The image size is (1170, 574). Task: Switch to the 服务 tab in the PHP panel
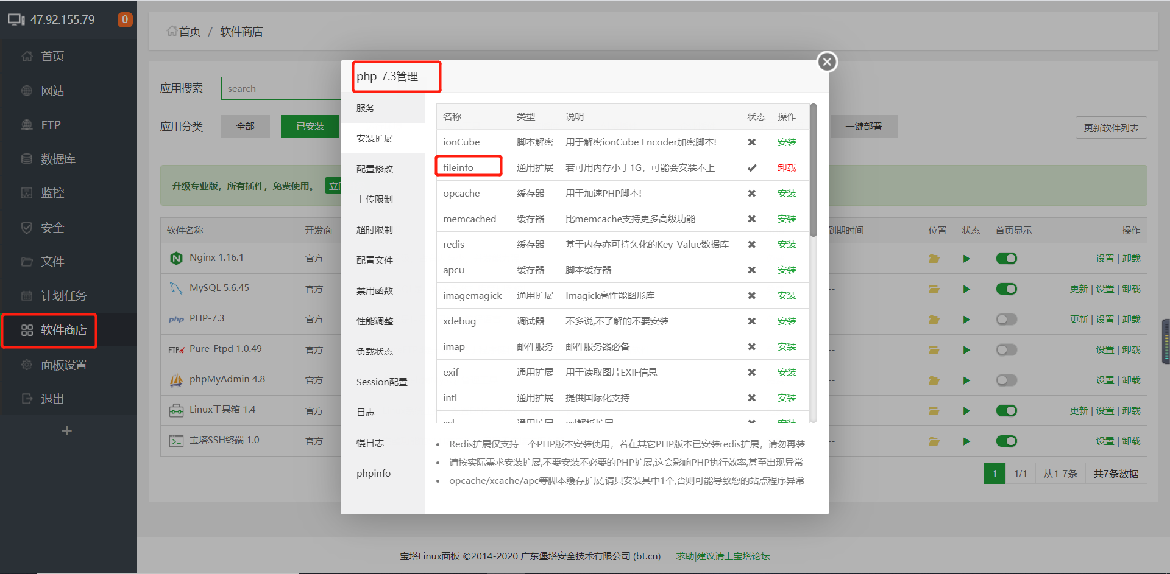[x=365, y=108]
